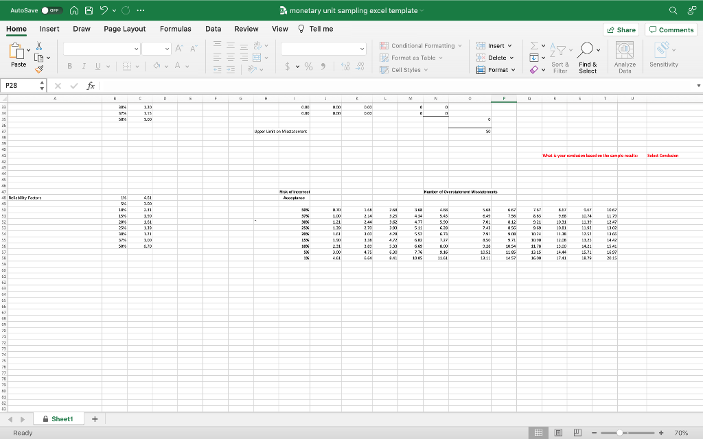Open the Comments pane

pos(671,29)
